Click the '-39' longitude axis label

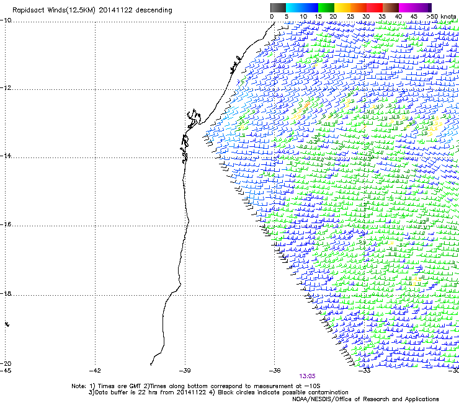click(185, 371)
